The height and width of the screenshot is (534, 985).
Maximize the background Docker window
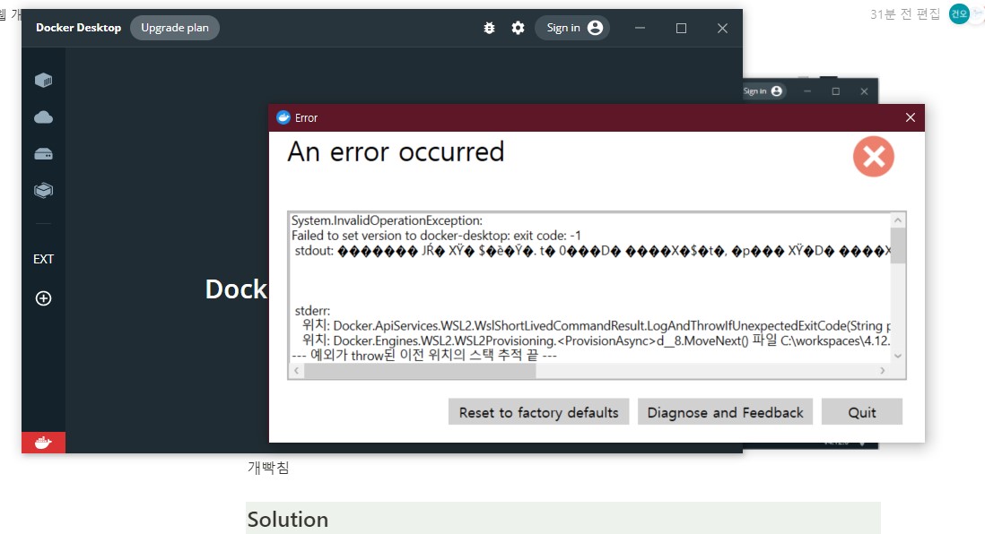point(835,91)
